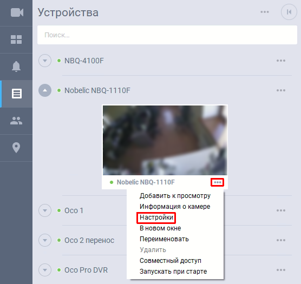301x284 pixels.
Task: Choose Добавить к просмотру in context menu
Action: point(175,196)
